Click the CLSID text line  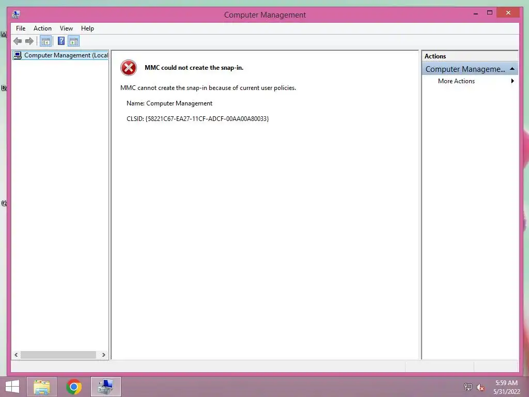pyautogui.click(x=198, y=119)
